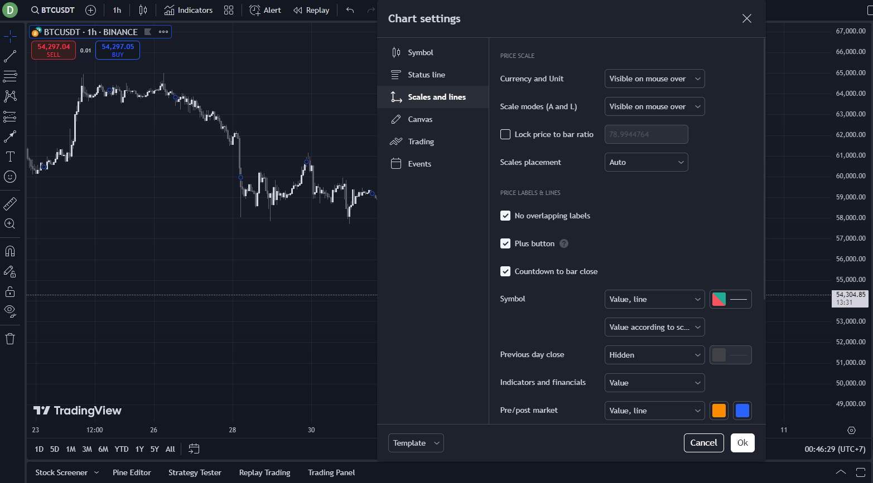
Task: Open the Events settings tab
Action: 433,164
